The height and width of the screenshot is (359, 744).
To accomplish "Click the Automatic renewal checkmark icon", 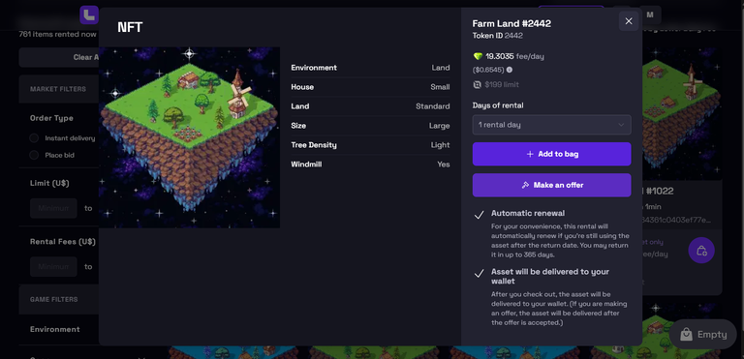I will (480, 215).
